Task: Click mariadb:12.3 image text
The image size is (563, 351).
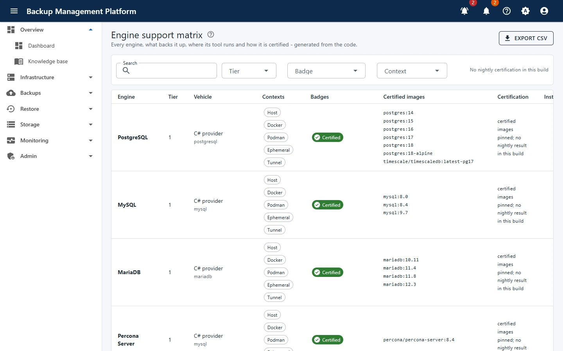Action: pyautogui.click(x=400, y=284)
